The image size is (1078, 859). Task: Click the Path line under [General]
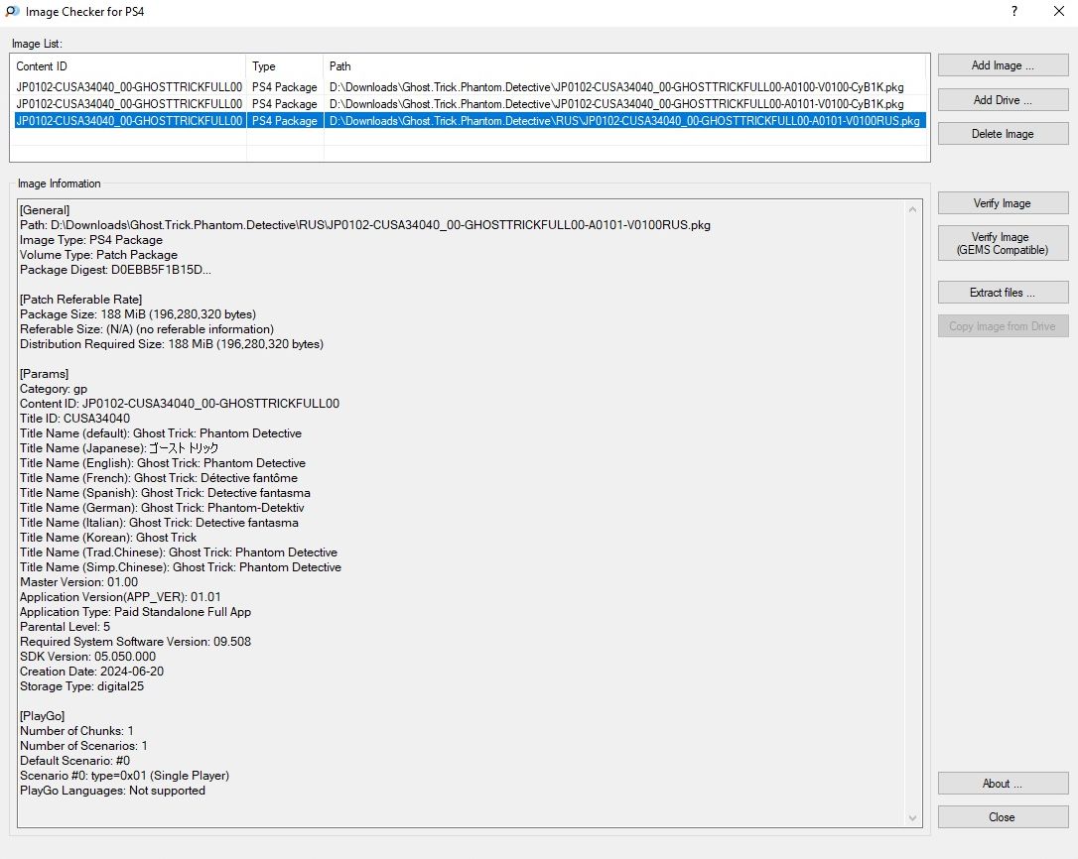(x=365, y=225)
